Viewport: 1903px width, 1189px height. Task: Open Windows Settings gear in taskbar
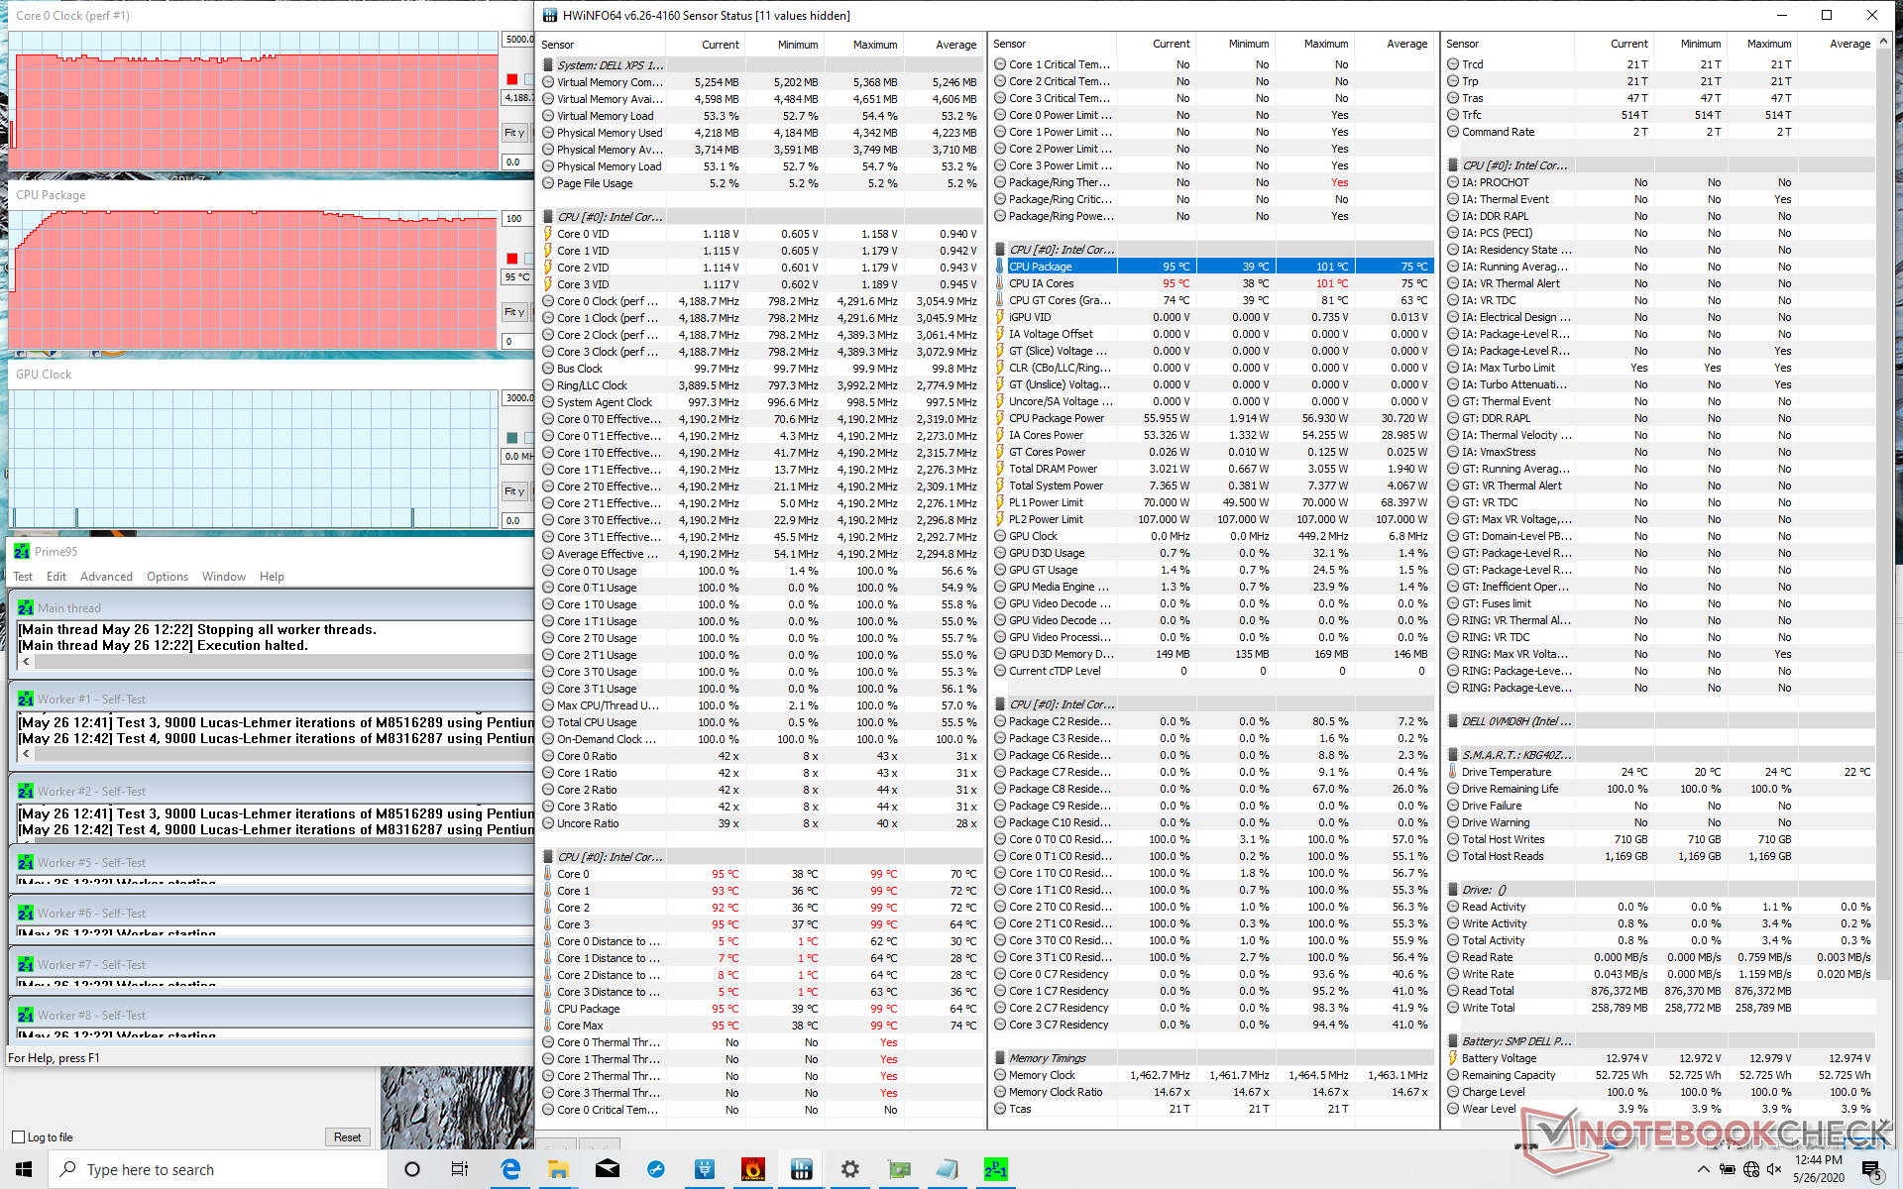pyautogui.click(x=850, y=1169)
